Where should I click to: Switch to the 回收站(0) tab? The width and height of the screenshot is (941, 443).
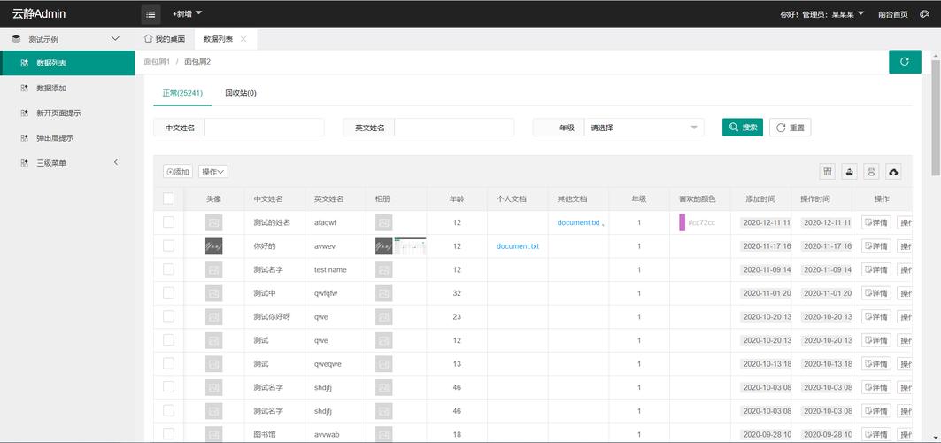click(240, 93)
